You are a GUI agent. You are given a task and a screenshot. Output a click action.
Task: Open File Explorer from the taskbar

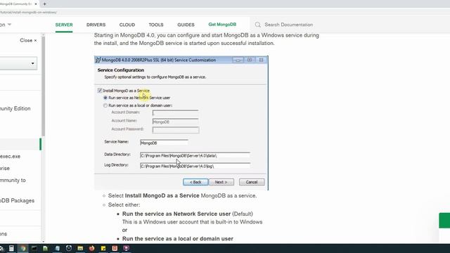click(x=80, y=248)
